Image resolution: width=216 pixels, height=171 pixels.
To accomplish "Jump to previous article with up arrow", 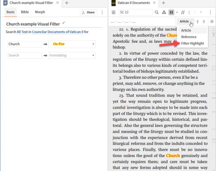I will click(198, 22).
